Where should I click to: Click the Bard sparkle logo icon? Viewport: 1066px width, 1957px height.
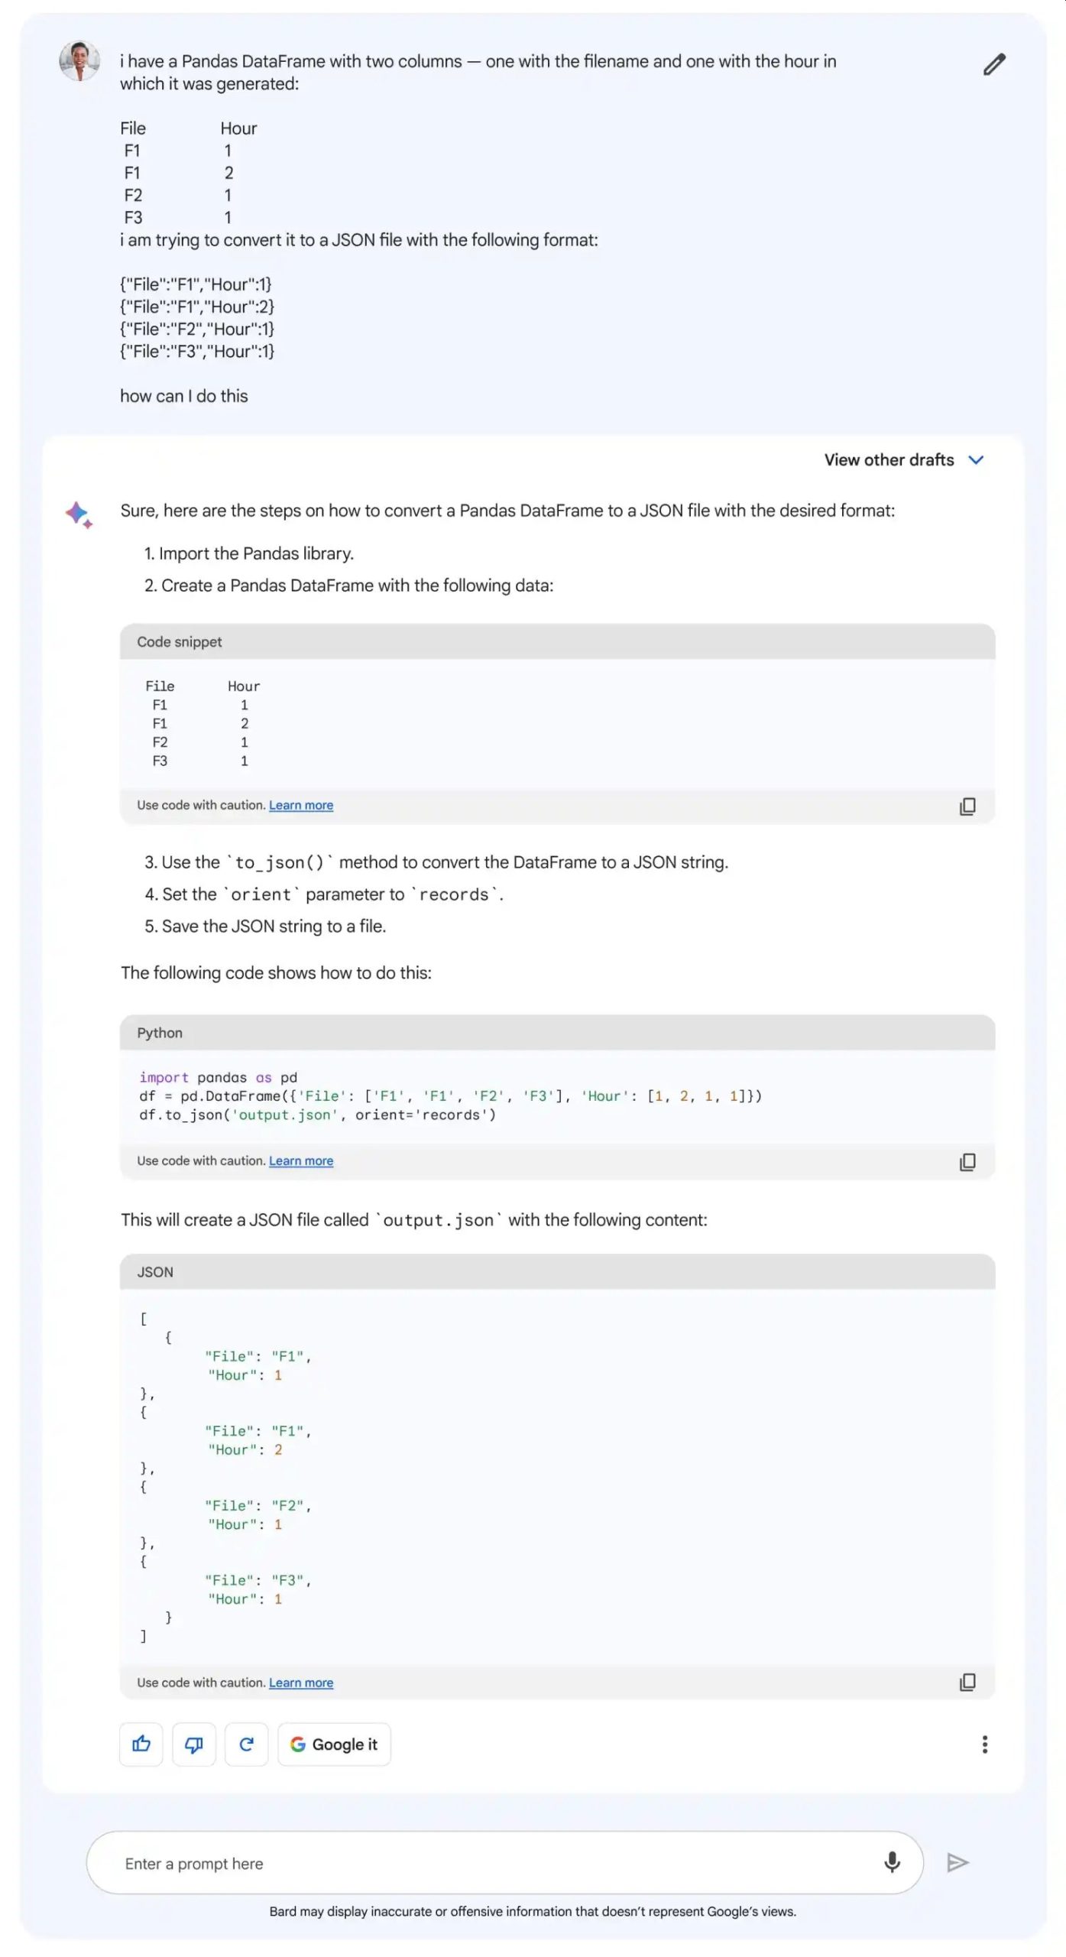click(79, 514)
